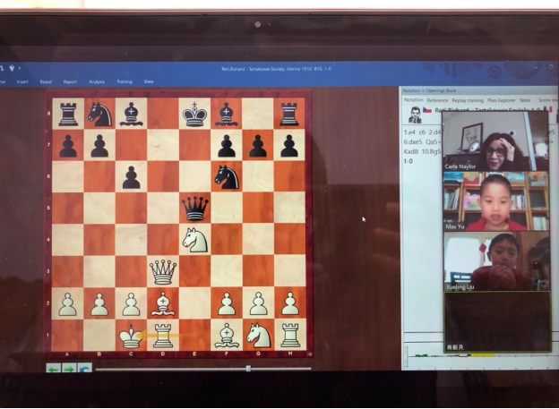Image resolution: width=559 pixels, height=409 pixels.
Task: Select move 1.e4 in the notation
Action: pos(409,132)
